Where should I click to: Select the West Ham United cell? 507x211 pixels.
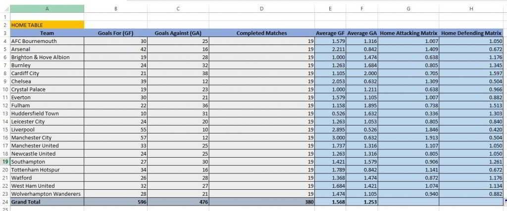tap(47, 186)
